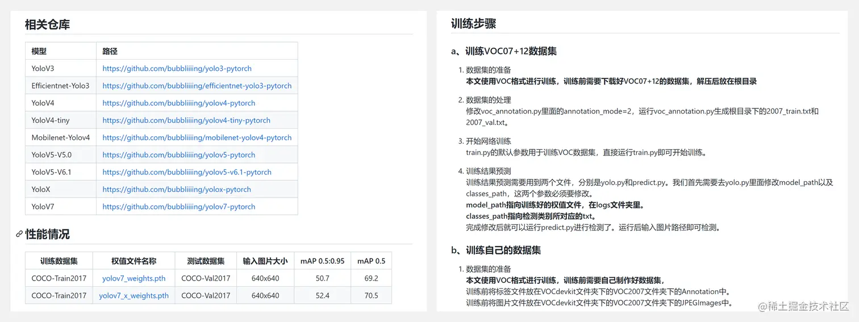The width and height of the screenshot is (859, 322).
Task: Click the bold classes_path指向检测类别所对应的txt line
Action: tap(531, 216)
